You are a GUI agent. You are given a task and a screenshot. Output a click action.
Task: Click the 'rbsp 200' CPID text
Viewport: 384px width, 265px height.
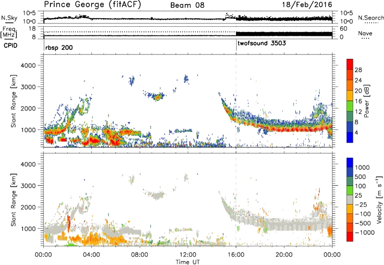pos(59,47)
